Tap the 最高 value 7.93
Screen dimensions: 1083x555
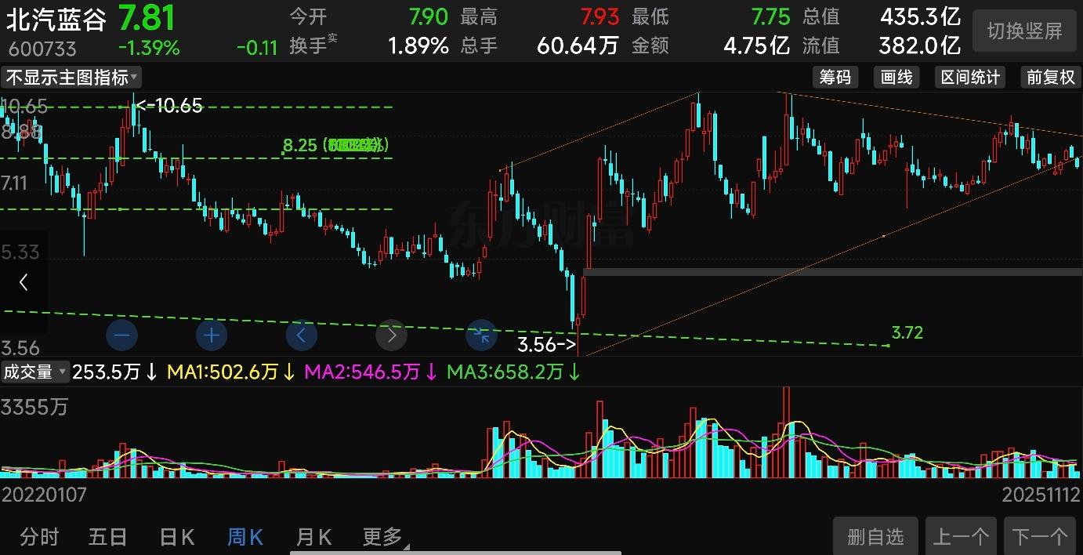599,16
